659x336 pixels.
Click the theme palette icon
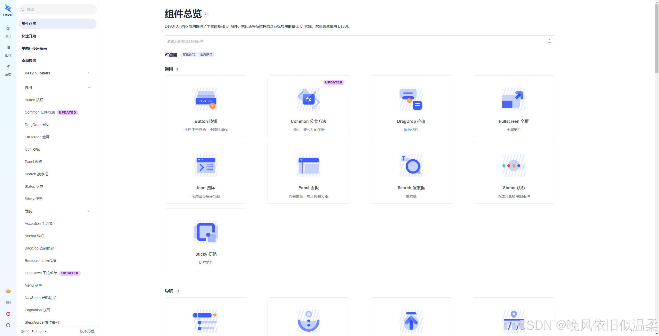(8, 291)
